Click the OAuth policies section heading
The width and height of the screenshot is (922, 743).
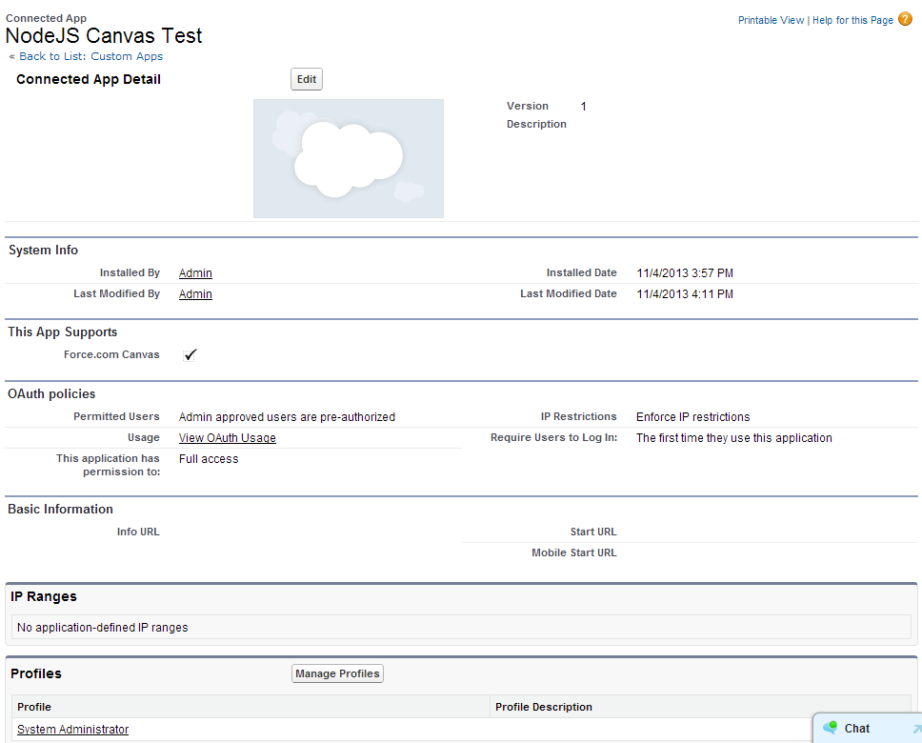tap(51, 394)
